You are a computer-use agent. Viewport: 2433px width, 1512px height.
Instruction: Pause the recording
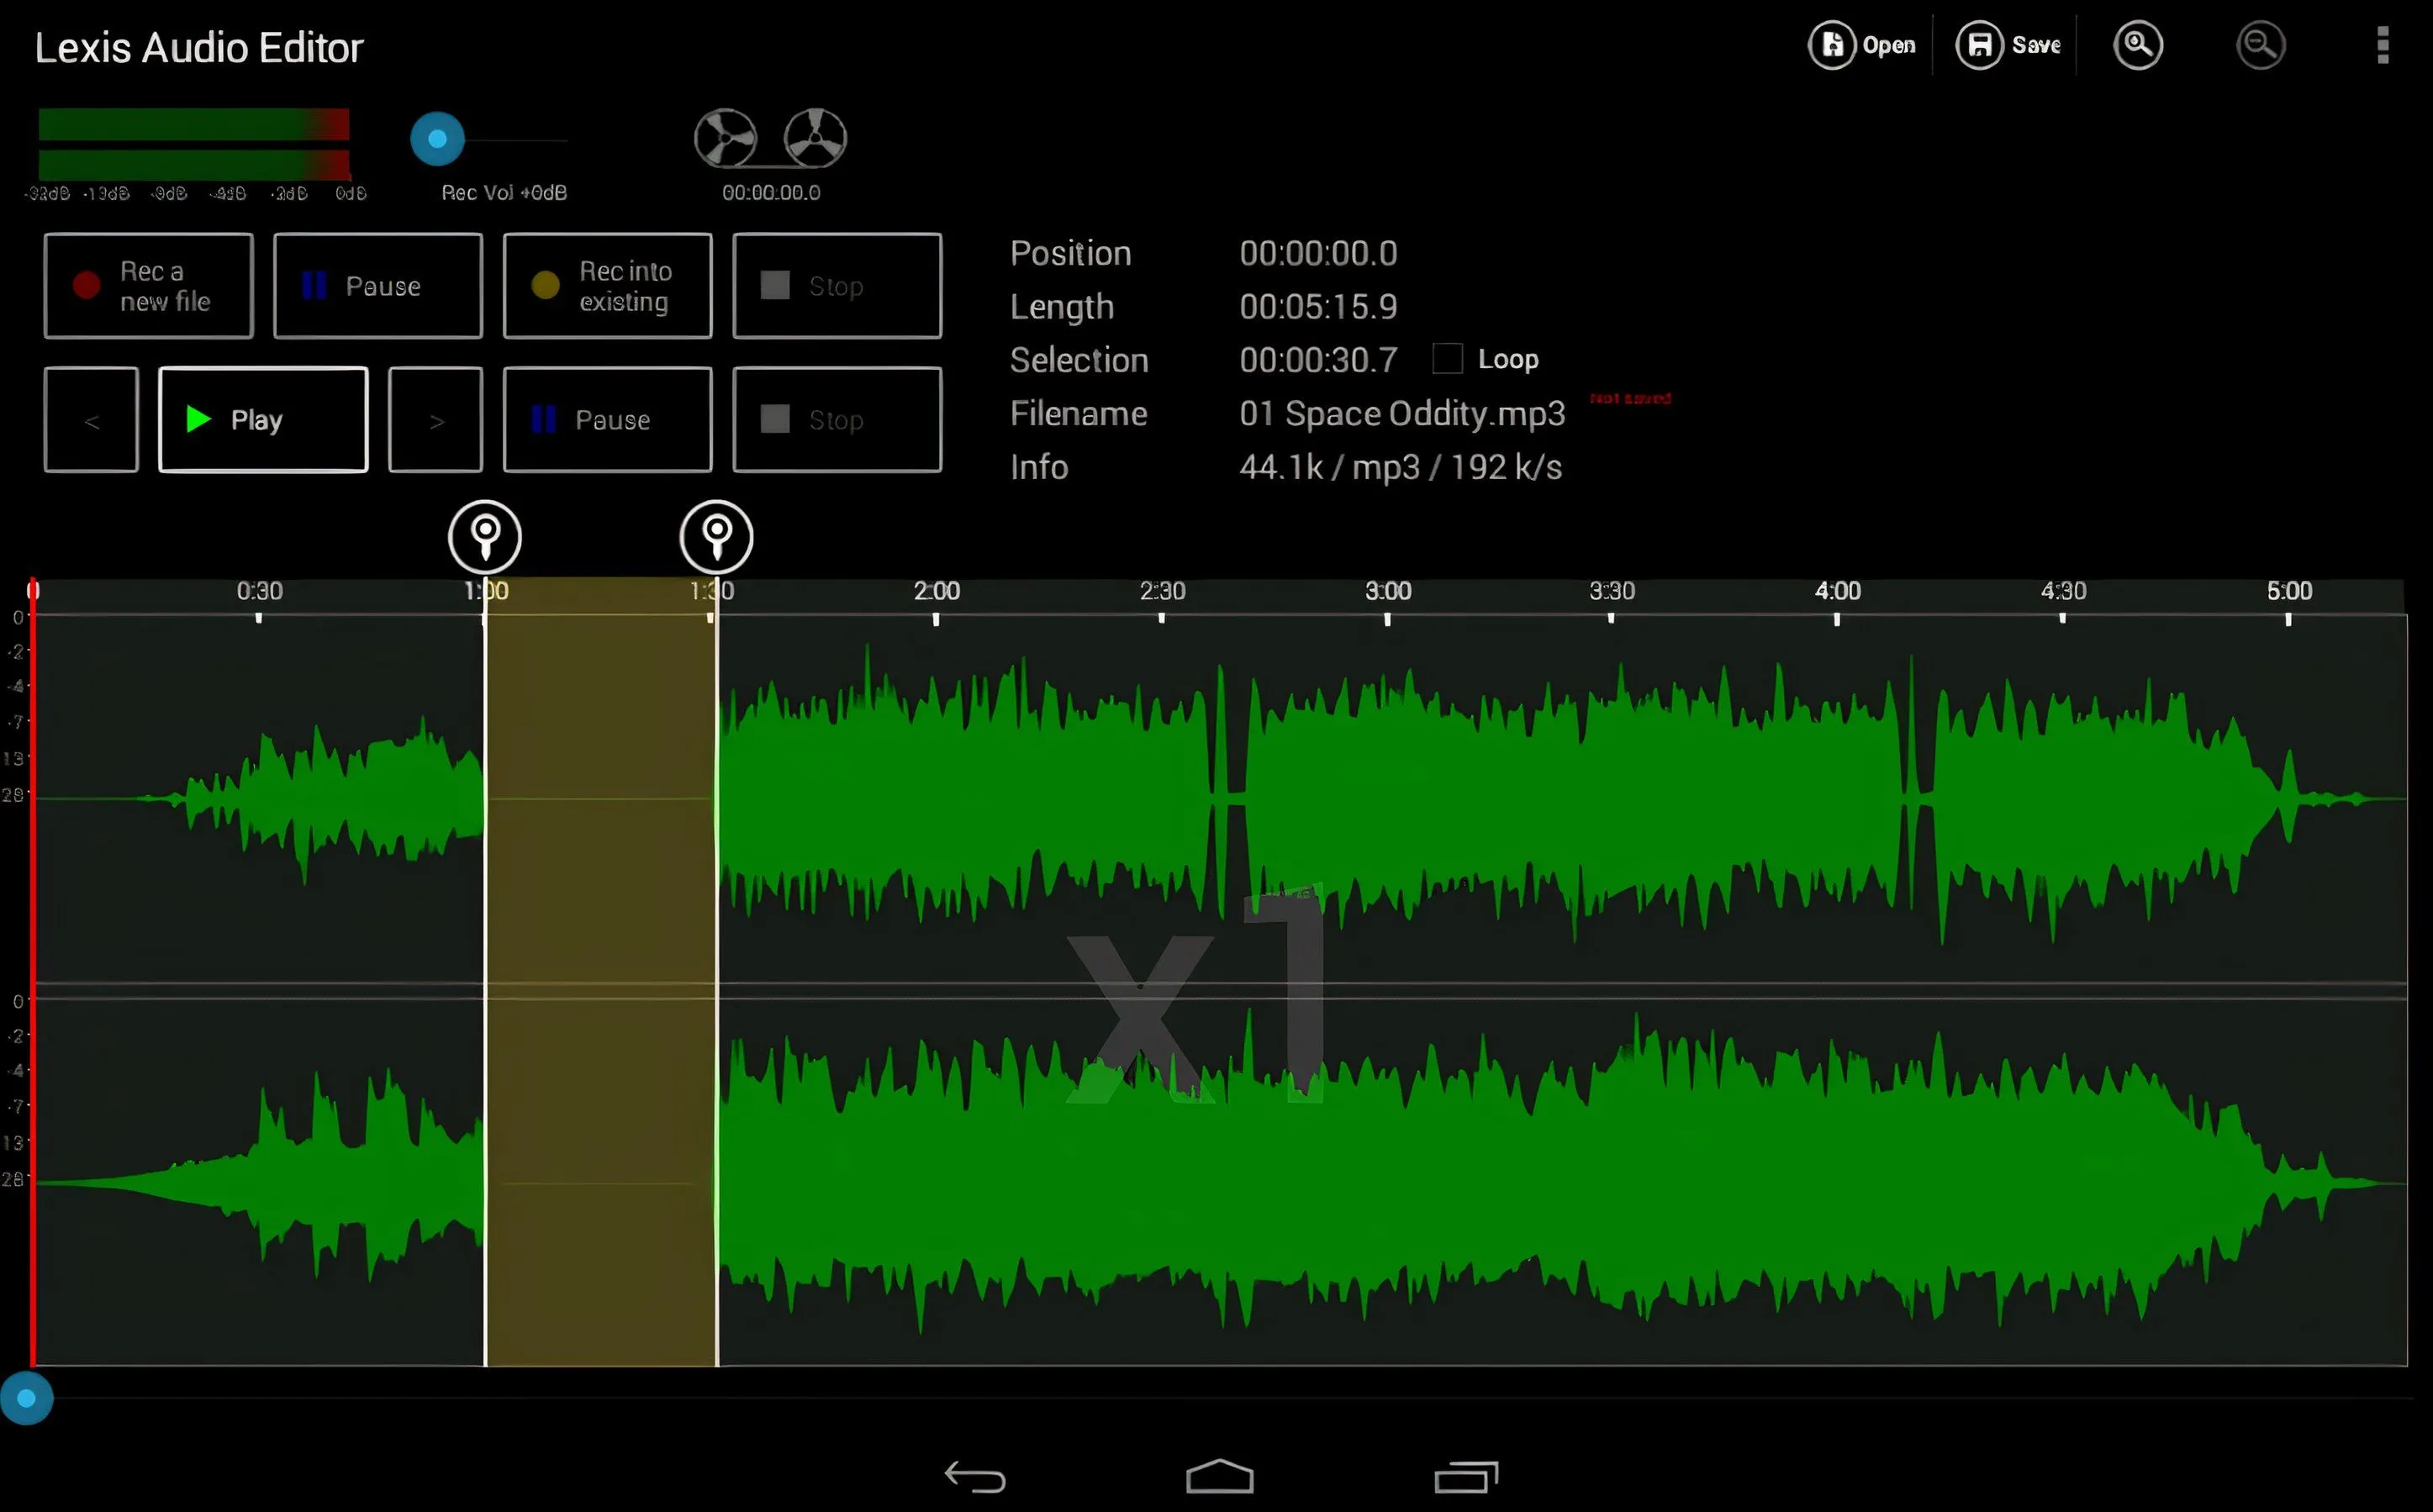pos(378,285)
